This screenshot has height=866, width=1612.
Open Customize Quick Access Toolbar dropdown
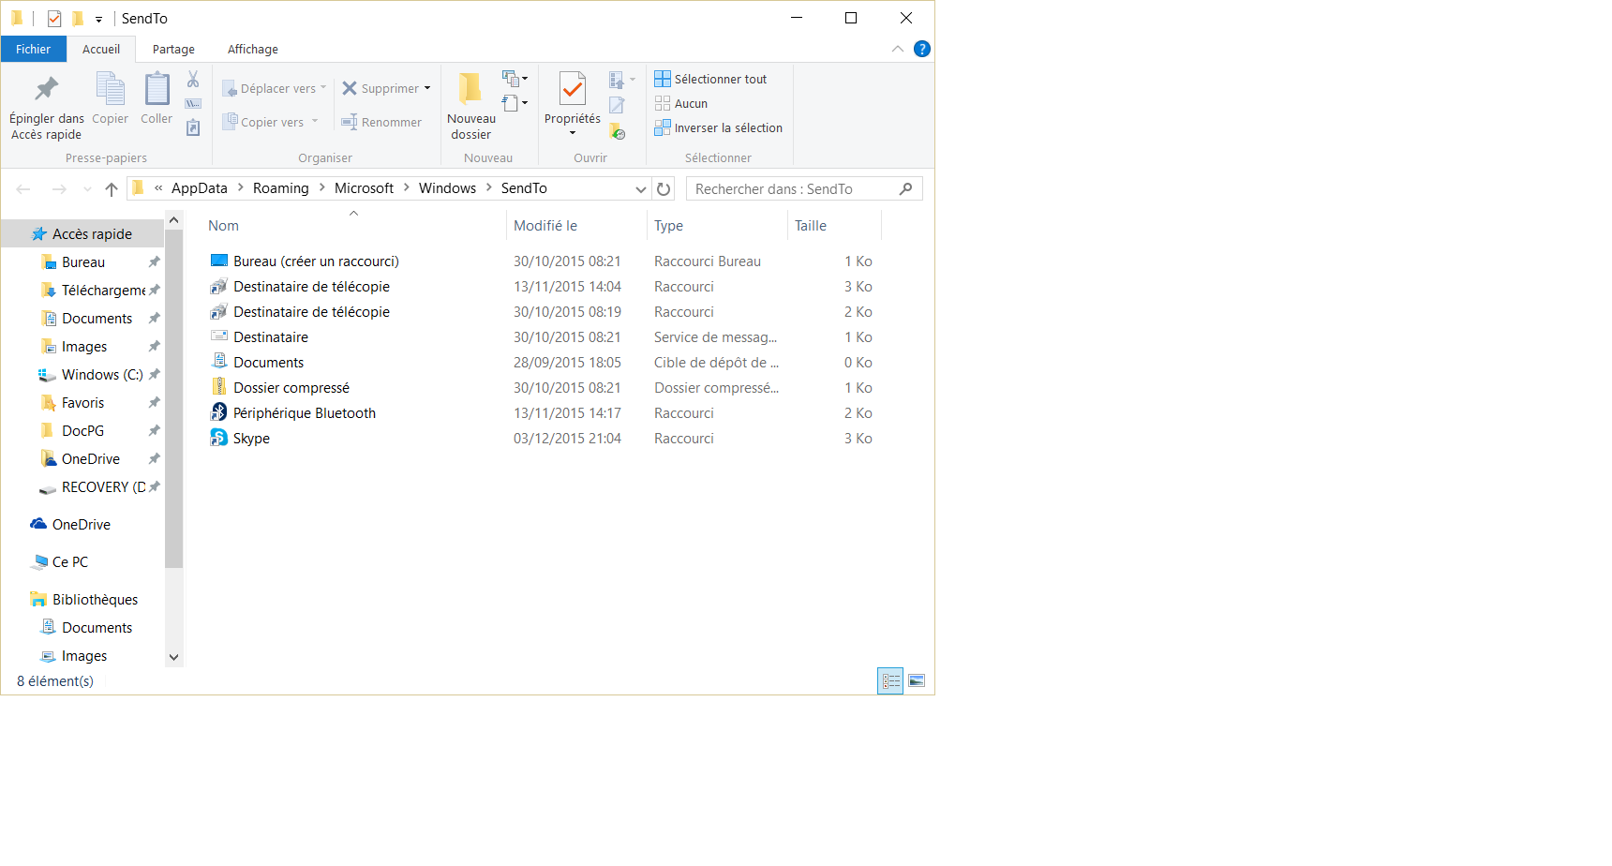pyautogui.click(x=98, y=20)
